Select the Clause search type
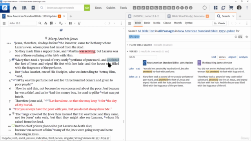The width and height of the screenshot is (251, 141). point(167,23)
